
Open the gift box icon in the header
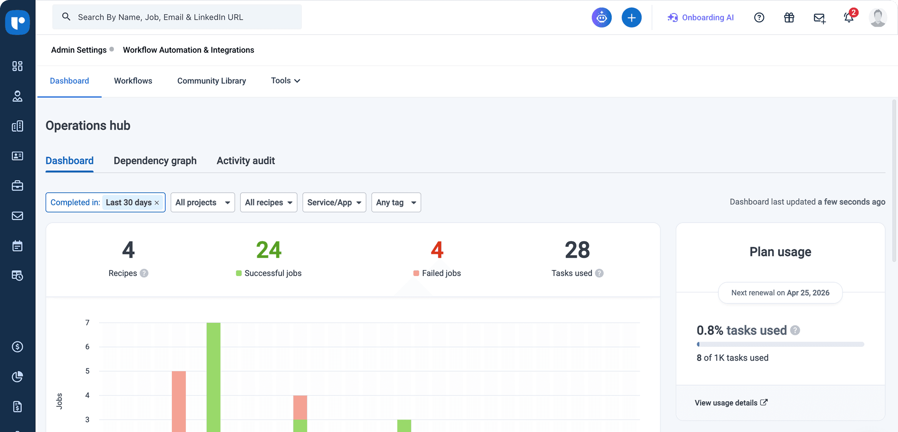(789, 17)
